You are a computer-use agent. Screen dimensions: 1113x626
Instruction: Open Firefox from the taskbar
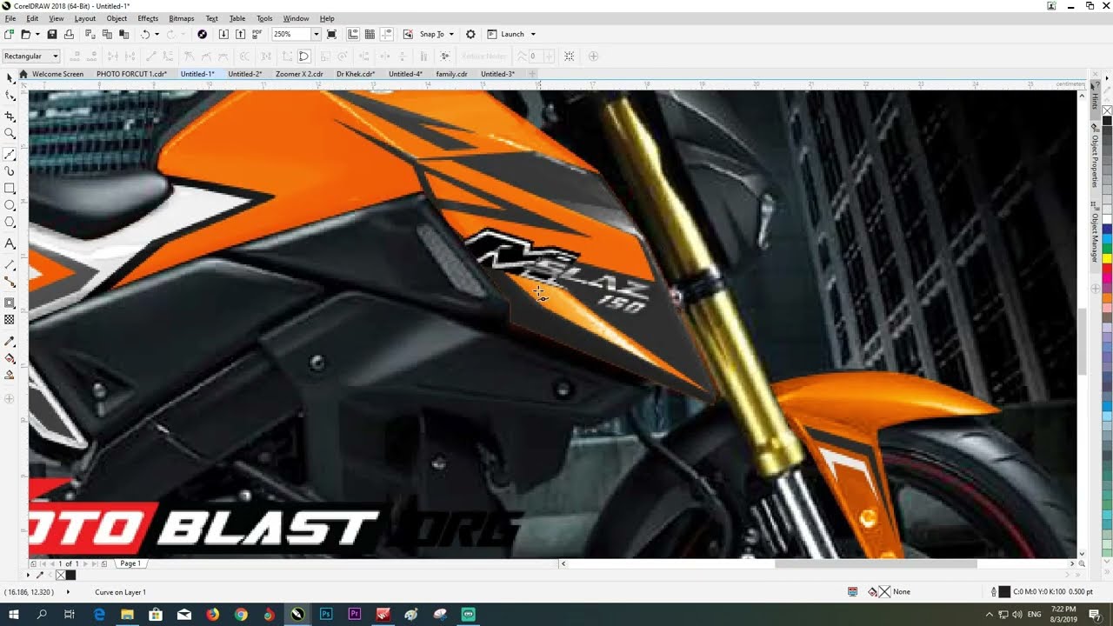pyautogui.click(x=212, y=615)
